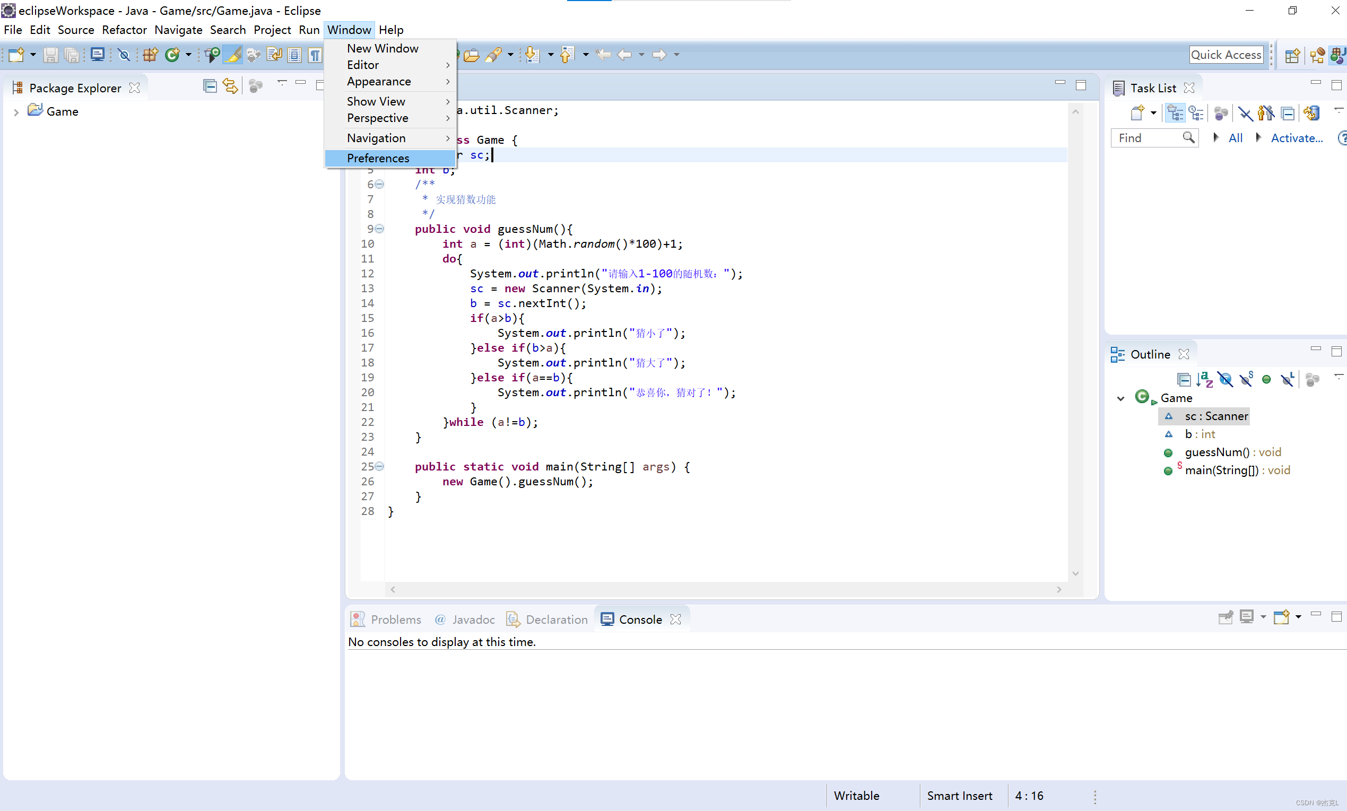Image resolution: width=1347 pixels, height=811 pixels.
Task: Click the New Java Class icon
Action: tap(172, 55)
